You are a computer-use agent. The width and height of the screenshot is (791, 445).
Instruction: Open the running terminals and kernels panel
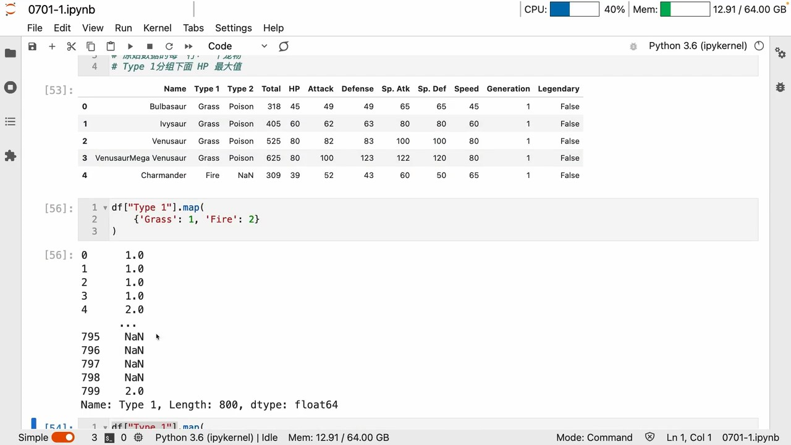[x=11, y=87]
